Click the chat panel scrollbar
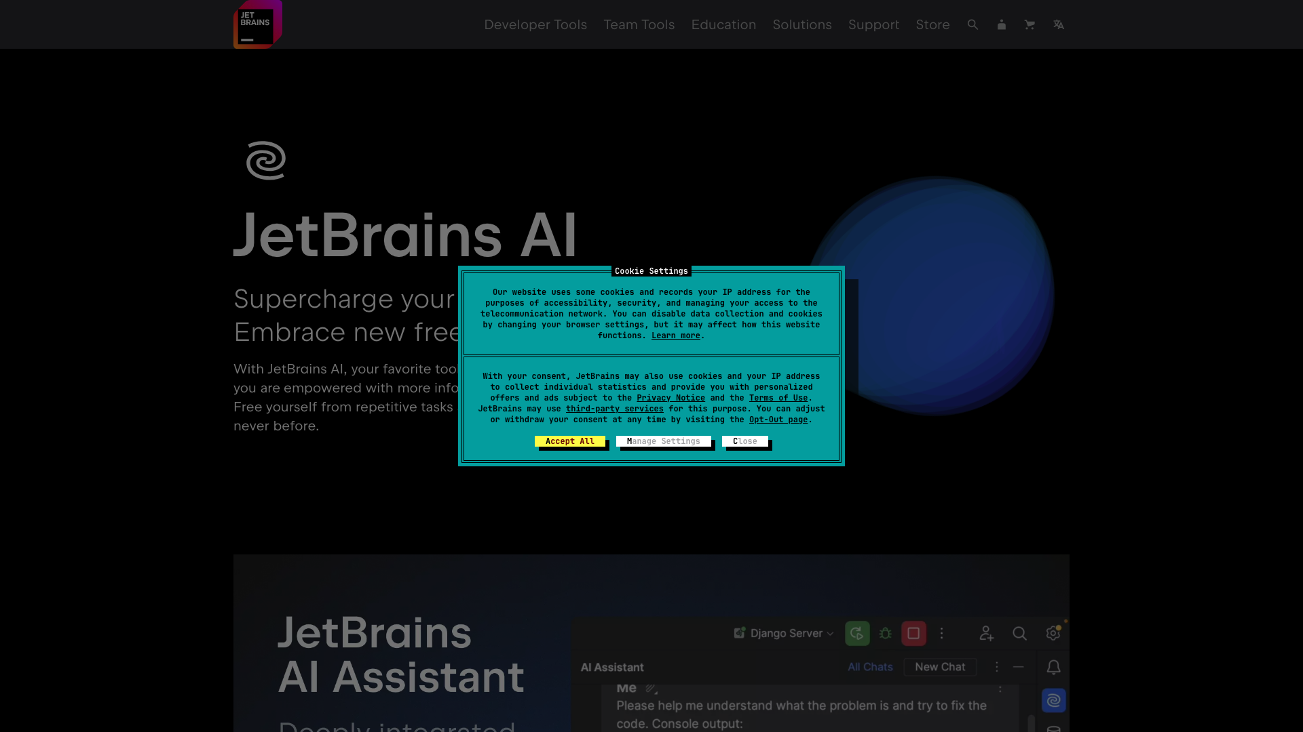 pyautogui.click(x=1031, y=723)
